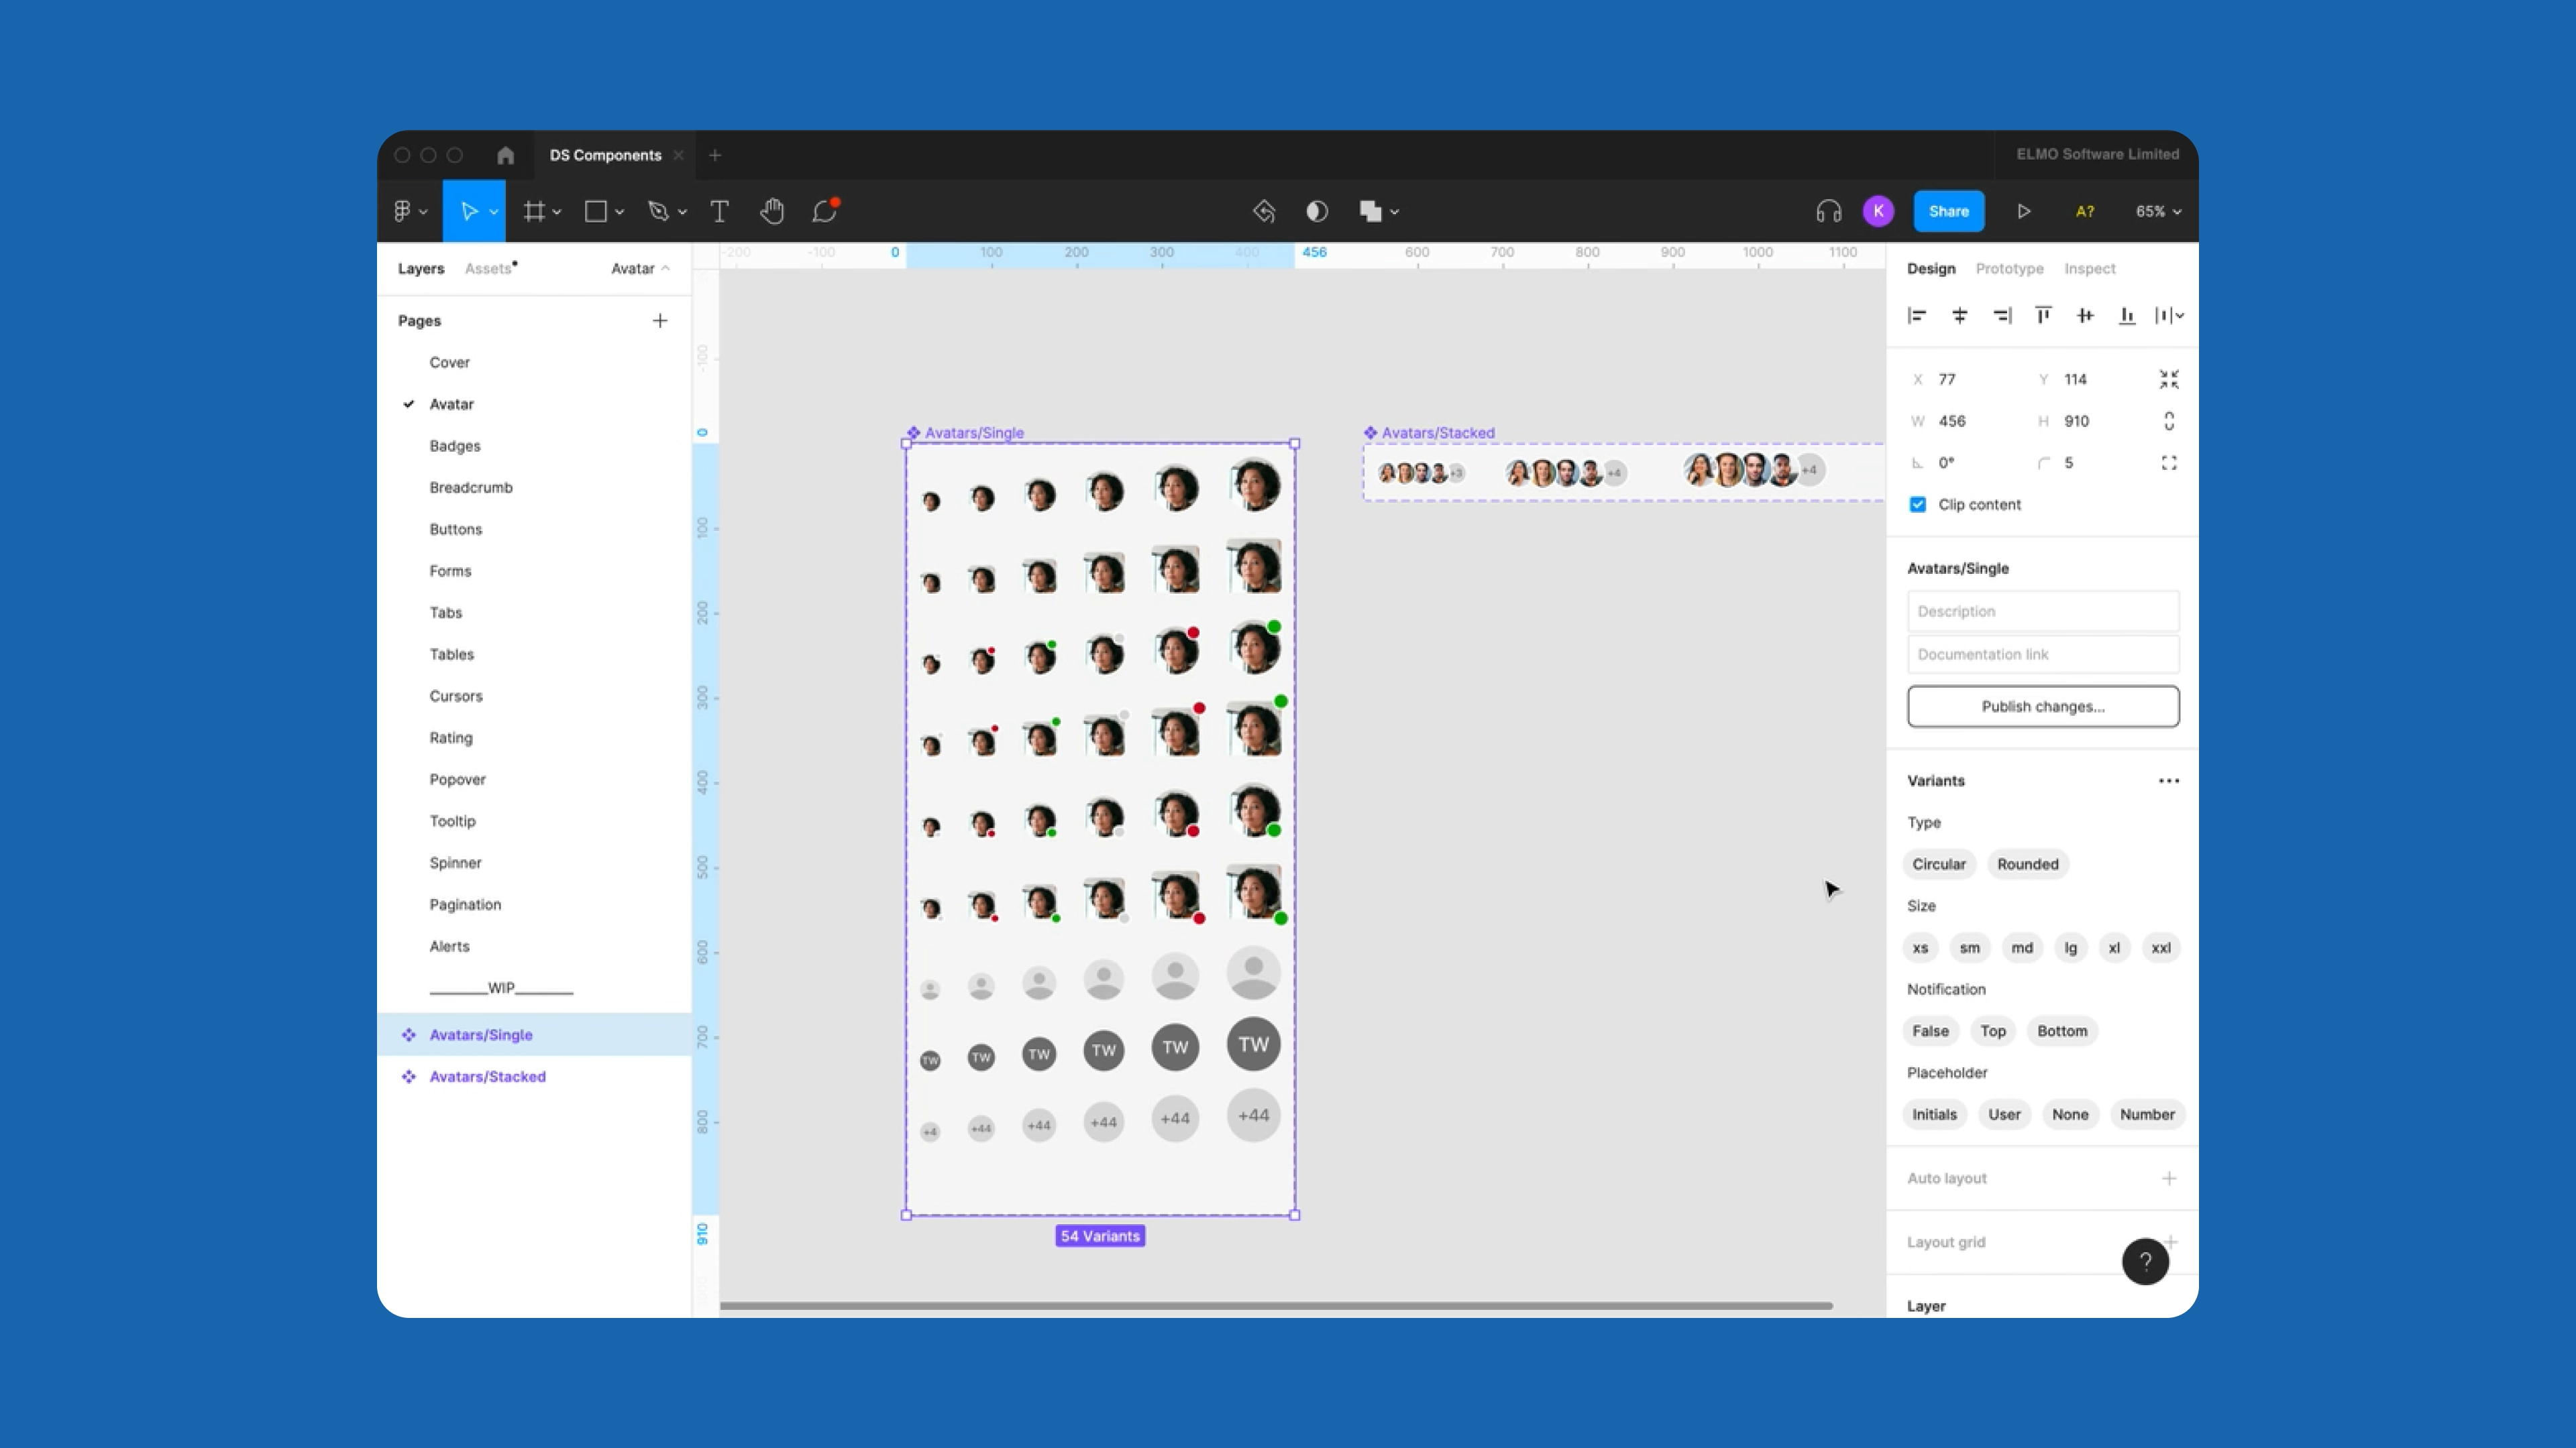Open the Pen tool dropdown arrow
The height and width of the screenshot is (1448, 2576).
click(682, 212)
